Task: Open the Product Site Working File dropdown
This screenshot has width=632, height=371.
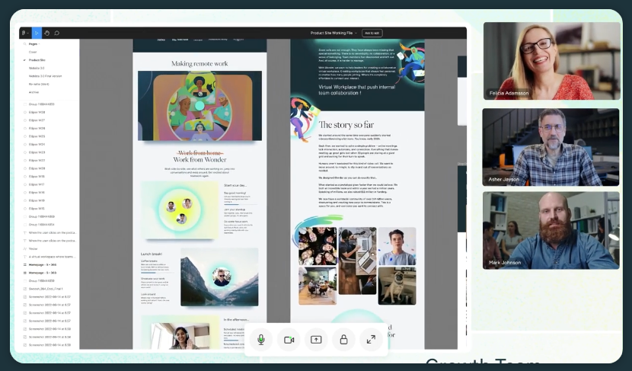Action: tap(333, 33)
